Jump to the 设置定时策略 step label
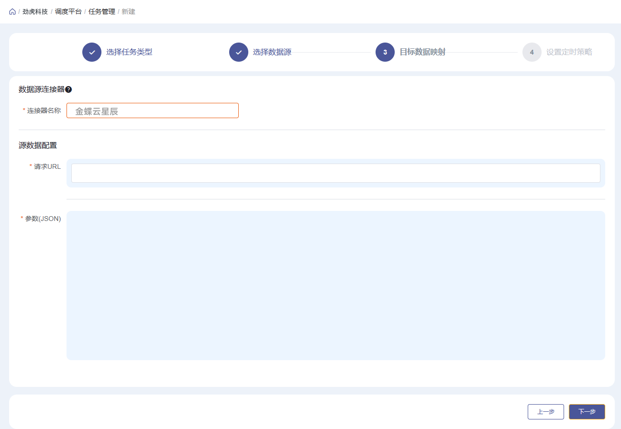621x429 pixels. pyautogui.click(x=569, y=52)
